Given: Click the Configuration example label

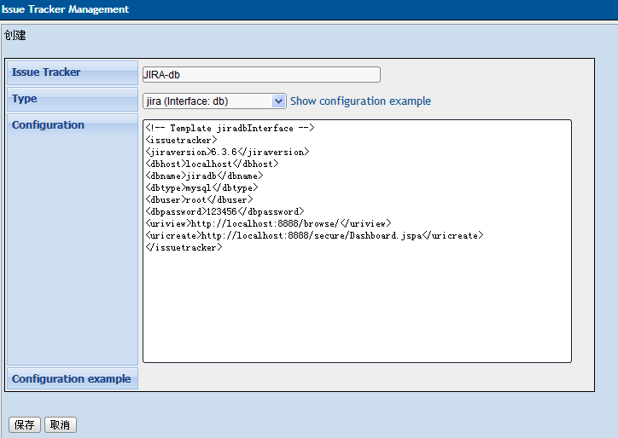Looking at the screenshot, I should pos(72,378).
